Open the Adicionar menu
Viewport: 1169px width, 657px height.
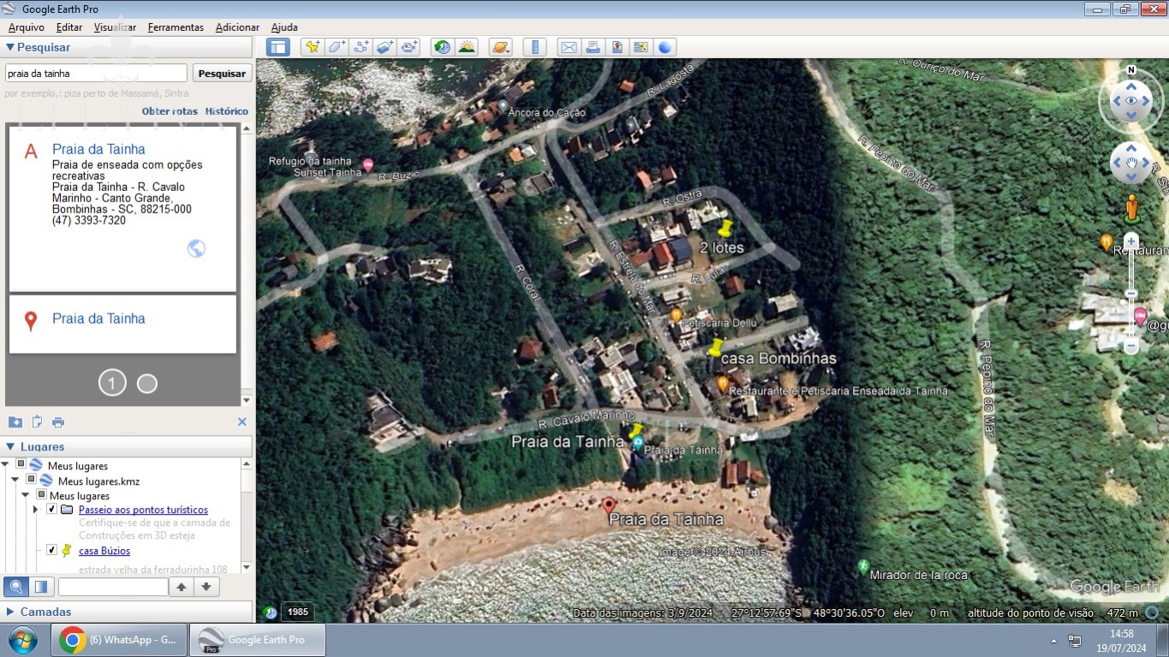(237, 27)
